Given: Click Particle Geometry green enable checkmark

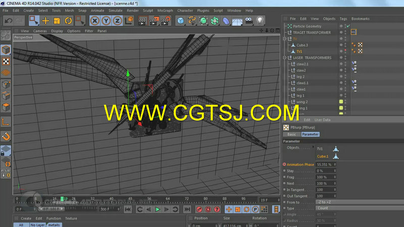Looking at the screenshot, I should [x=348, y=26].
